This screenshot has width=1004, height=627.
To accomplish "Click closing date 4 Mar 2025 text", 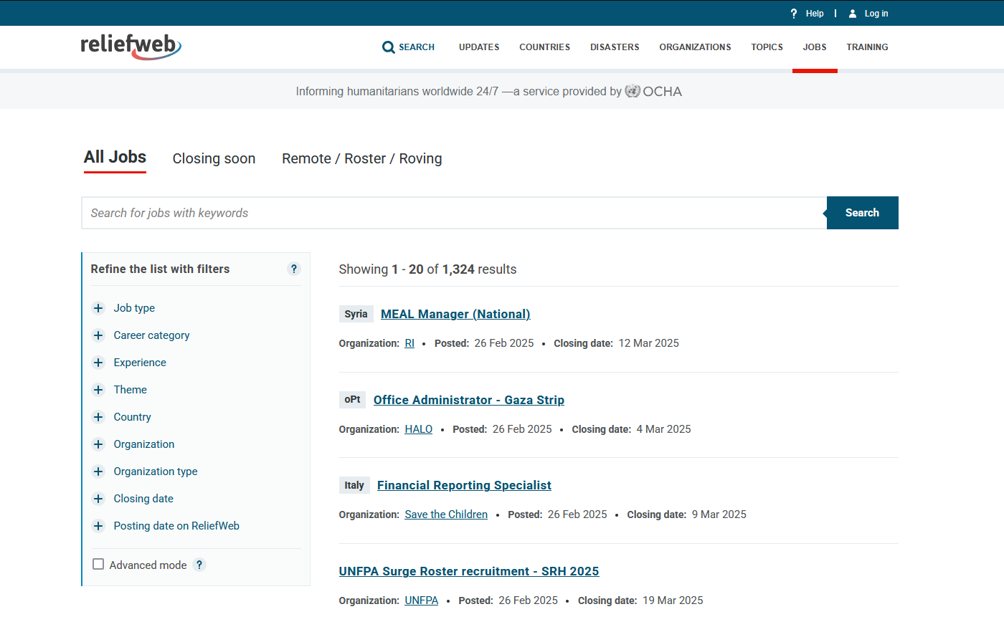I will [x=664, y=429].
